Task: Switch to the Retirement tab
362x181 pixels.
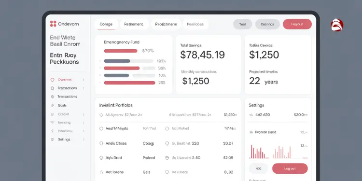Action: [134, 24]
